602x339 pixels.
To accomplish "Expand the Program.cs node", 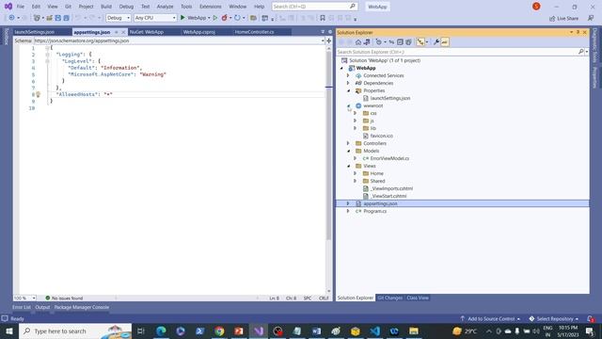I will point(348,211).
